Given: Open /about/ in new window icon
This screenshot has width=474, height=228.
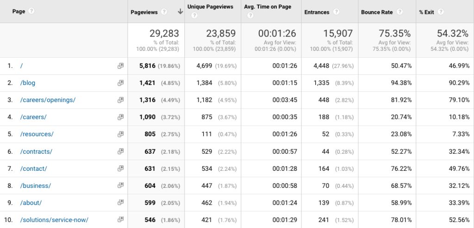Looking at the screenshot, I should click(x=121, y=202).
